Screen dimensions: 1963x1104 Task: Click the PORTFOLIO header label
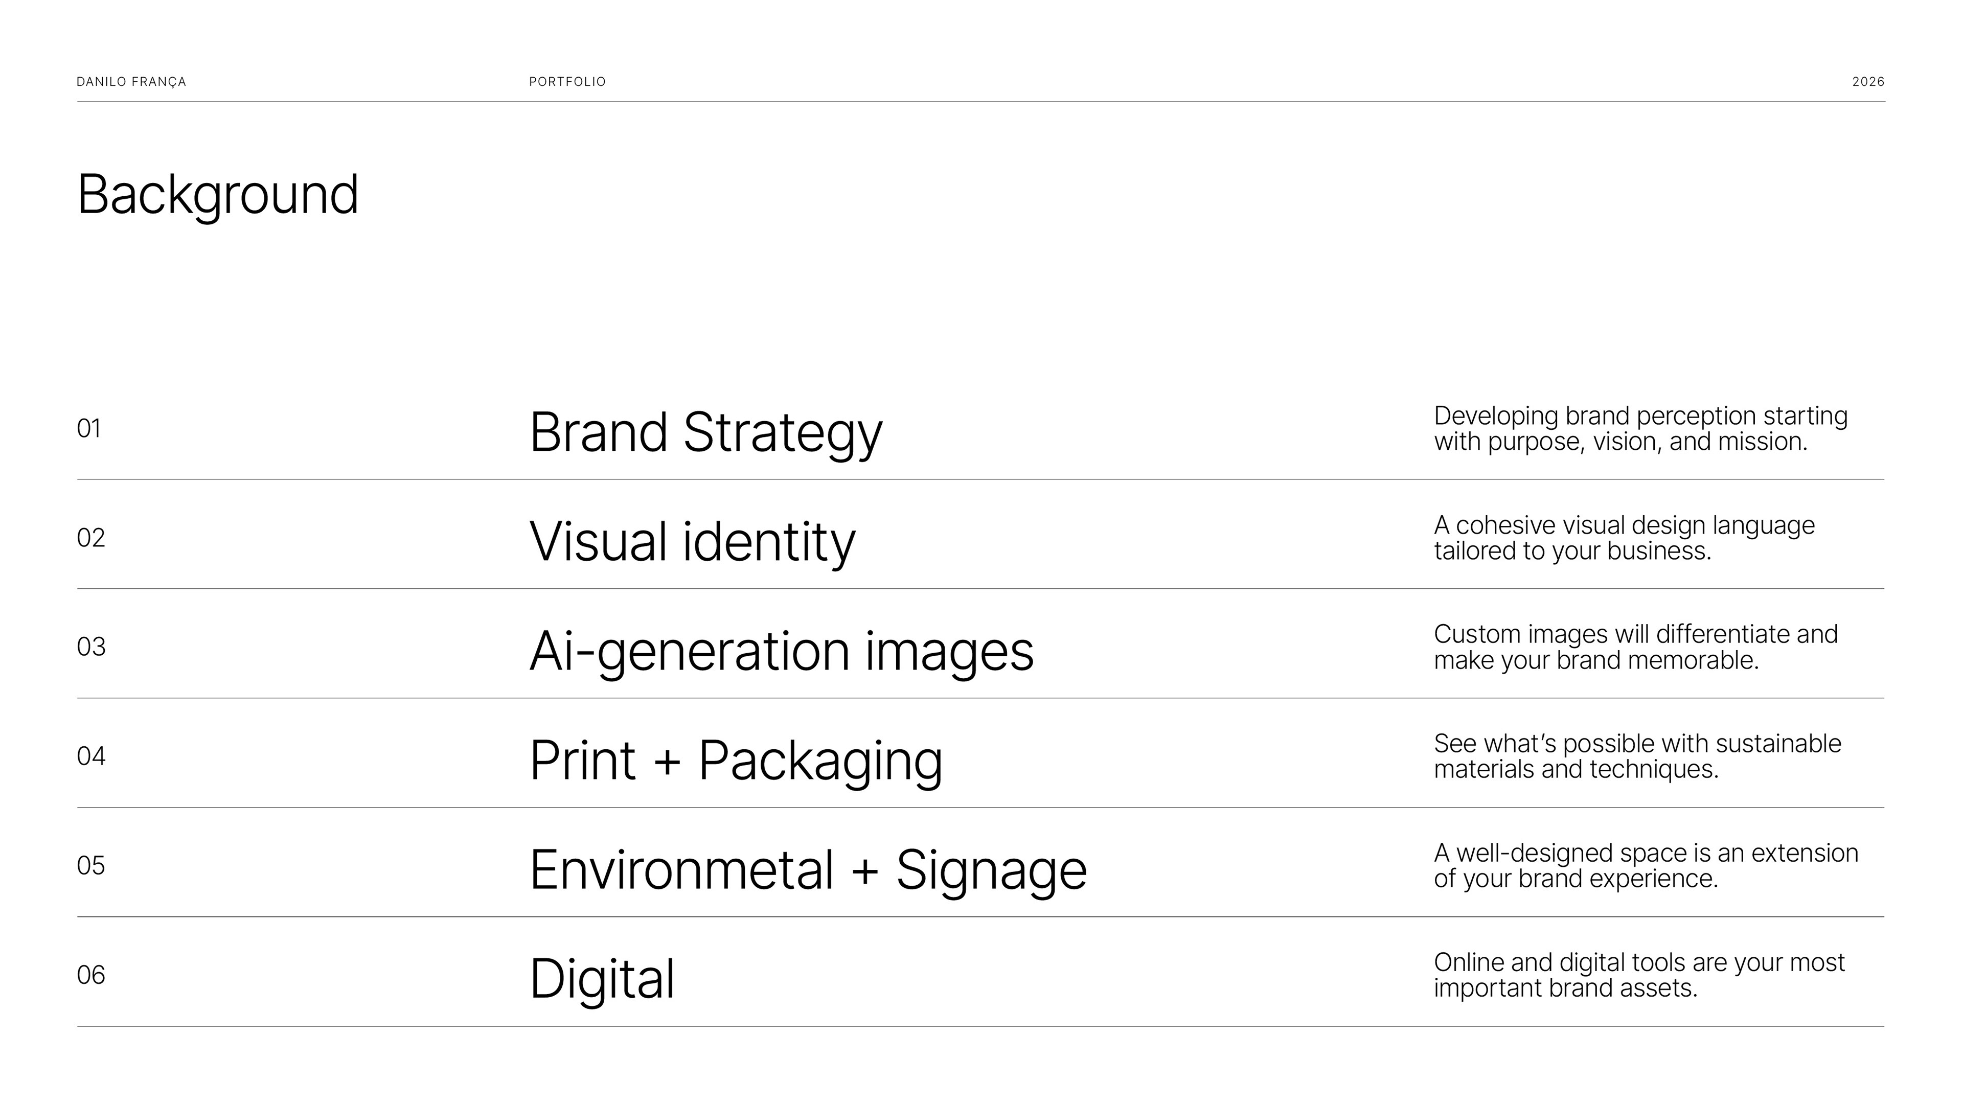click(x=568, y=82)
